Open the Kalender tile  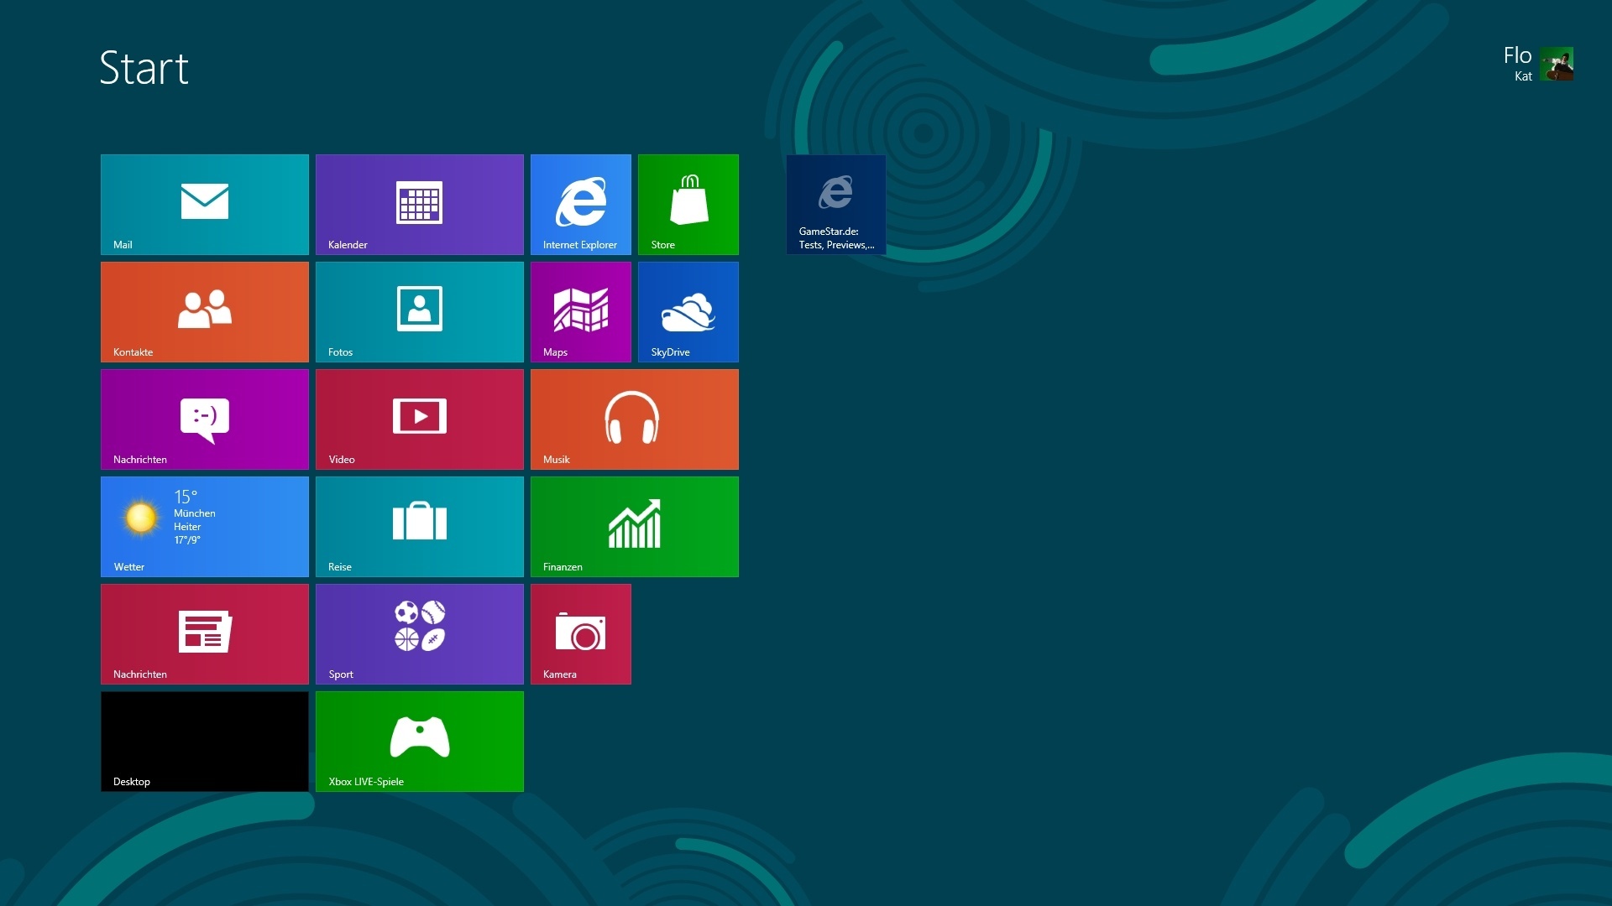(419, 204)
